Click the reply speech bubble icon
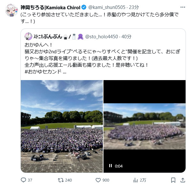 click(23, 180)
